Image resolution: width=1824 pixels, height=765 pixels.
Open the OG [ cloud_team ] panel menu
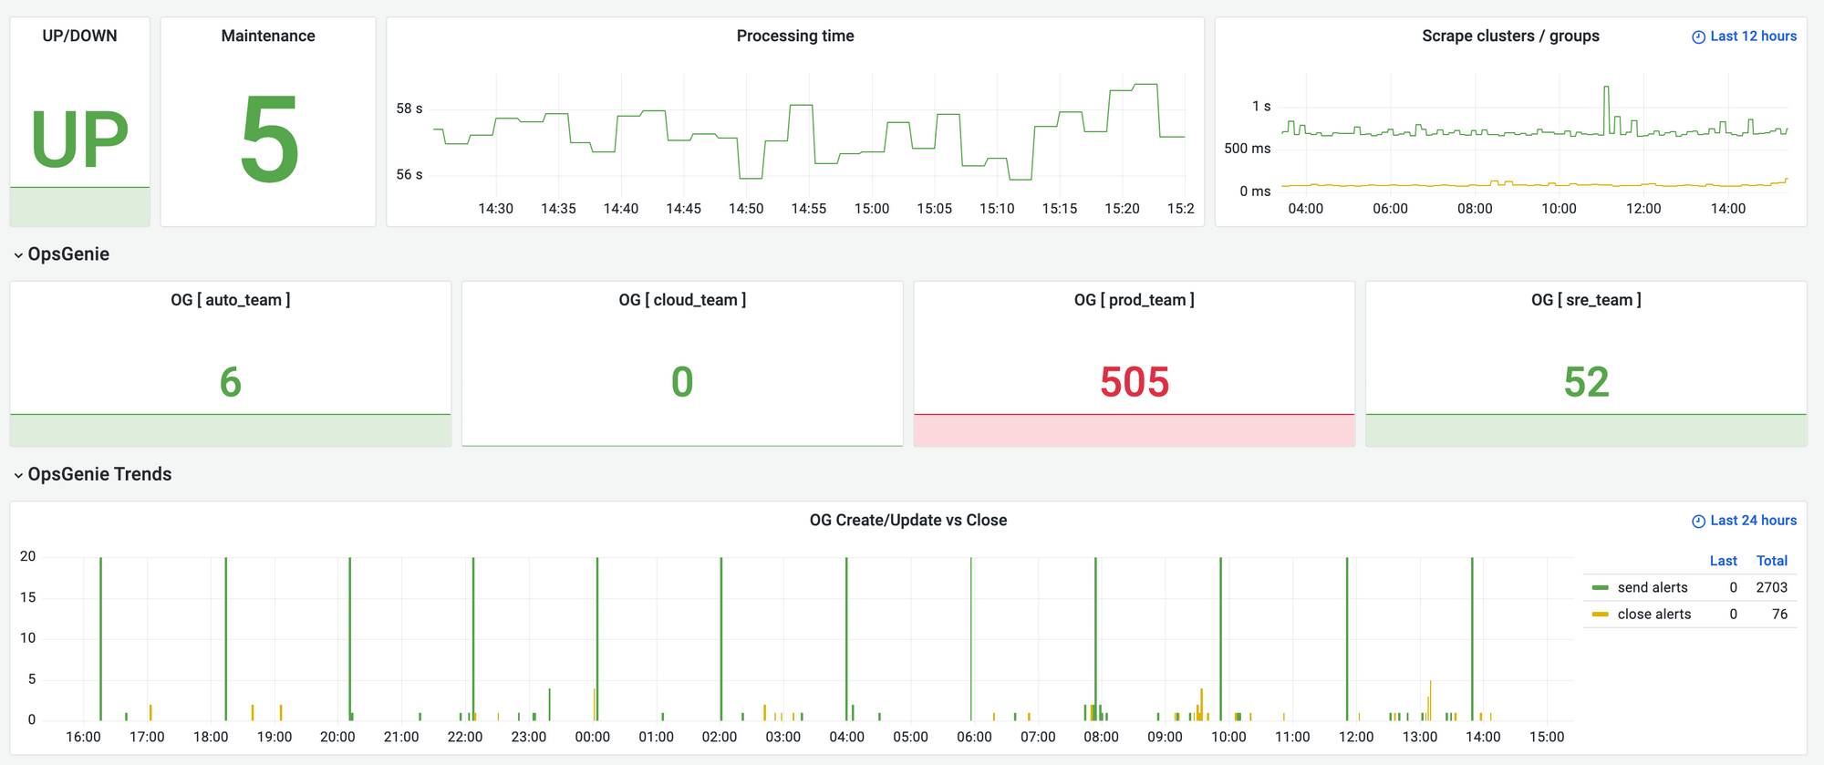682,300
